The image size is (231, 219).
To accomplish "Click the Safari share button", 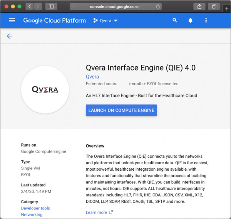I will (199, 7).
